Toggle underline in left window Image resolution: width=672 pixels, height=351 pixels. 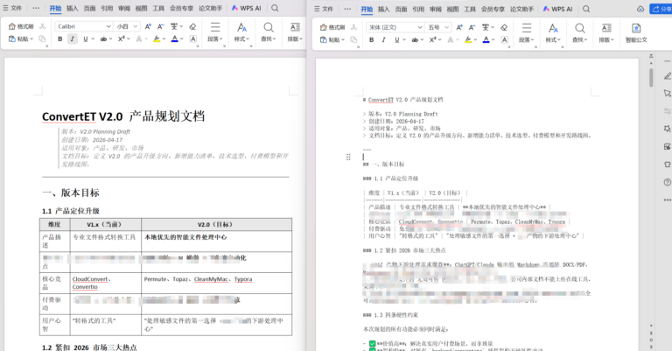[x=86, y=39]
